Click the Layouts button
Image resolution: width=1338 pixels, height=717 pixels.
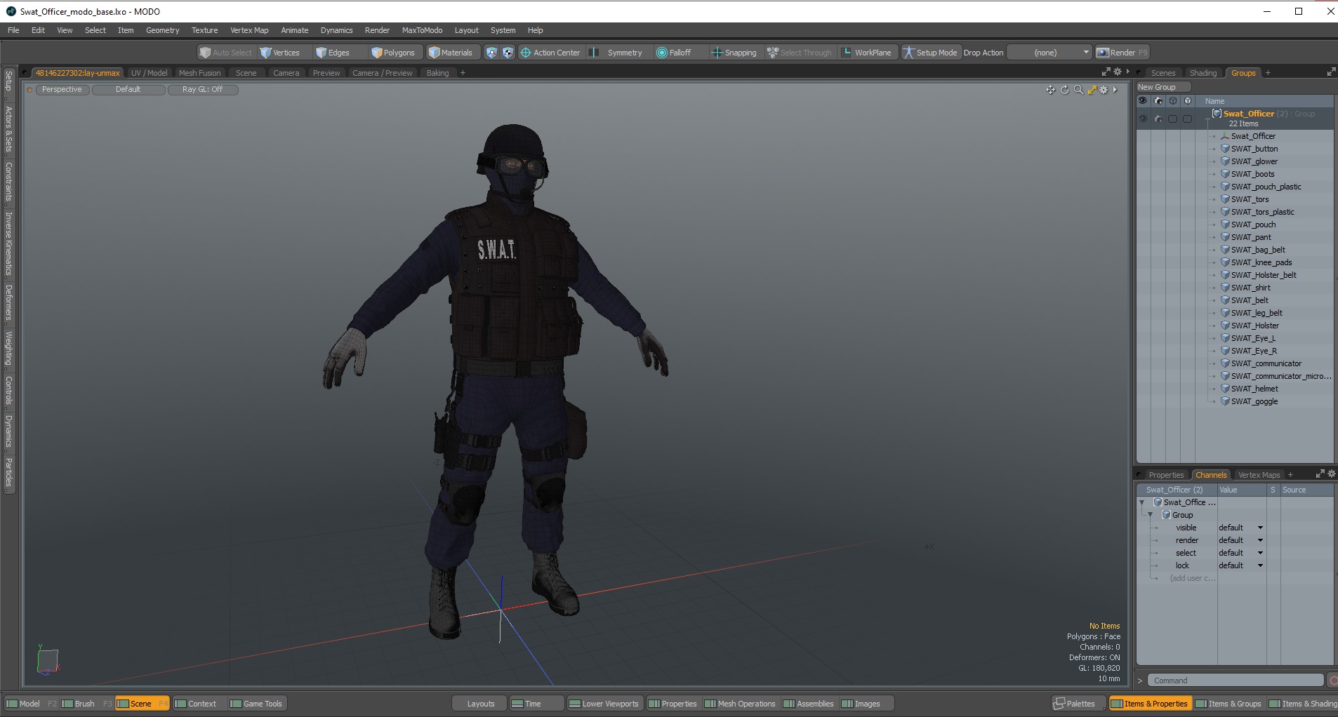(481, 704)
